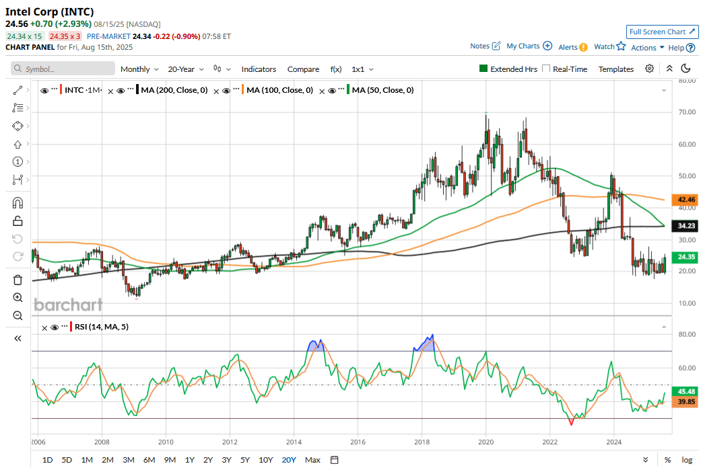Open the 1x1 grid layout dropdown
707x470 pixels.
[x=362, y=69]
